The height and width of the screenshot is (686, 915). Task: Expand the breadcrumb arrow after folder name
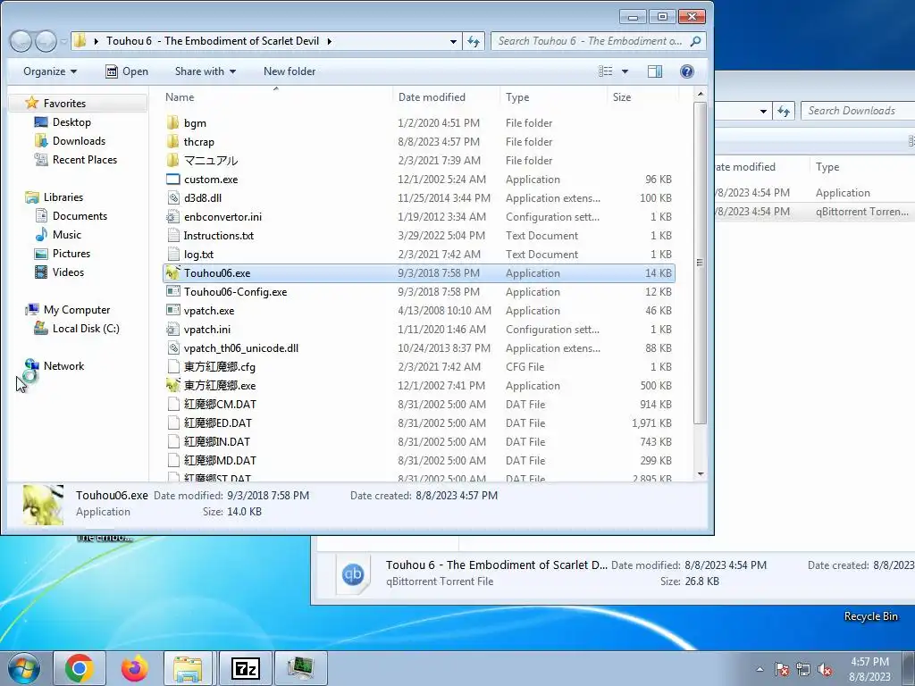(330, 41)
